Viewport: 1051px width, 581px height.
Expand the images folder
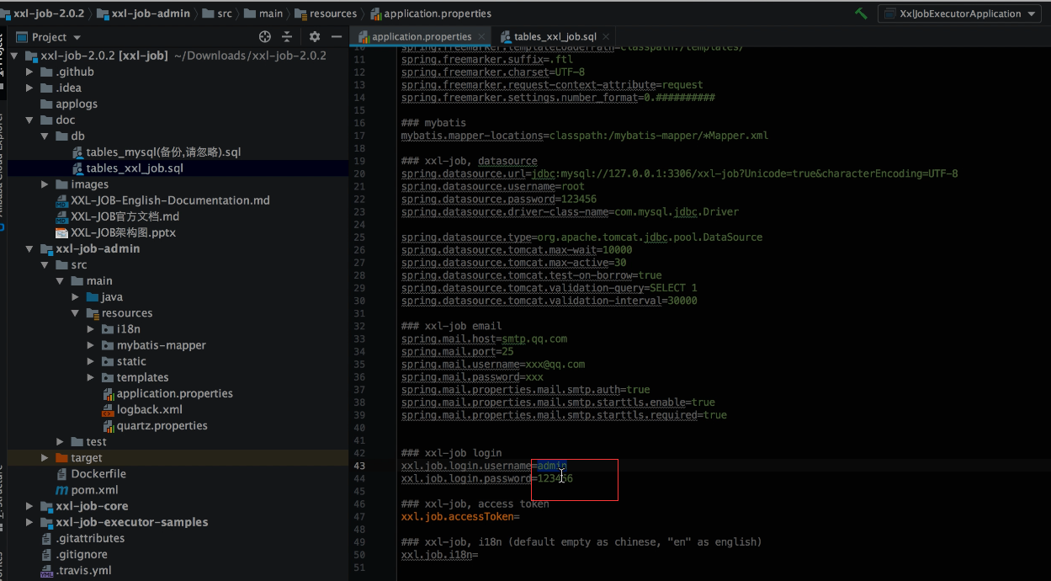[x=45, y=184]
